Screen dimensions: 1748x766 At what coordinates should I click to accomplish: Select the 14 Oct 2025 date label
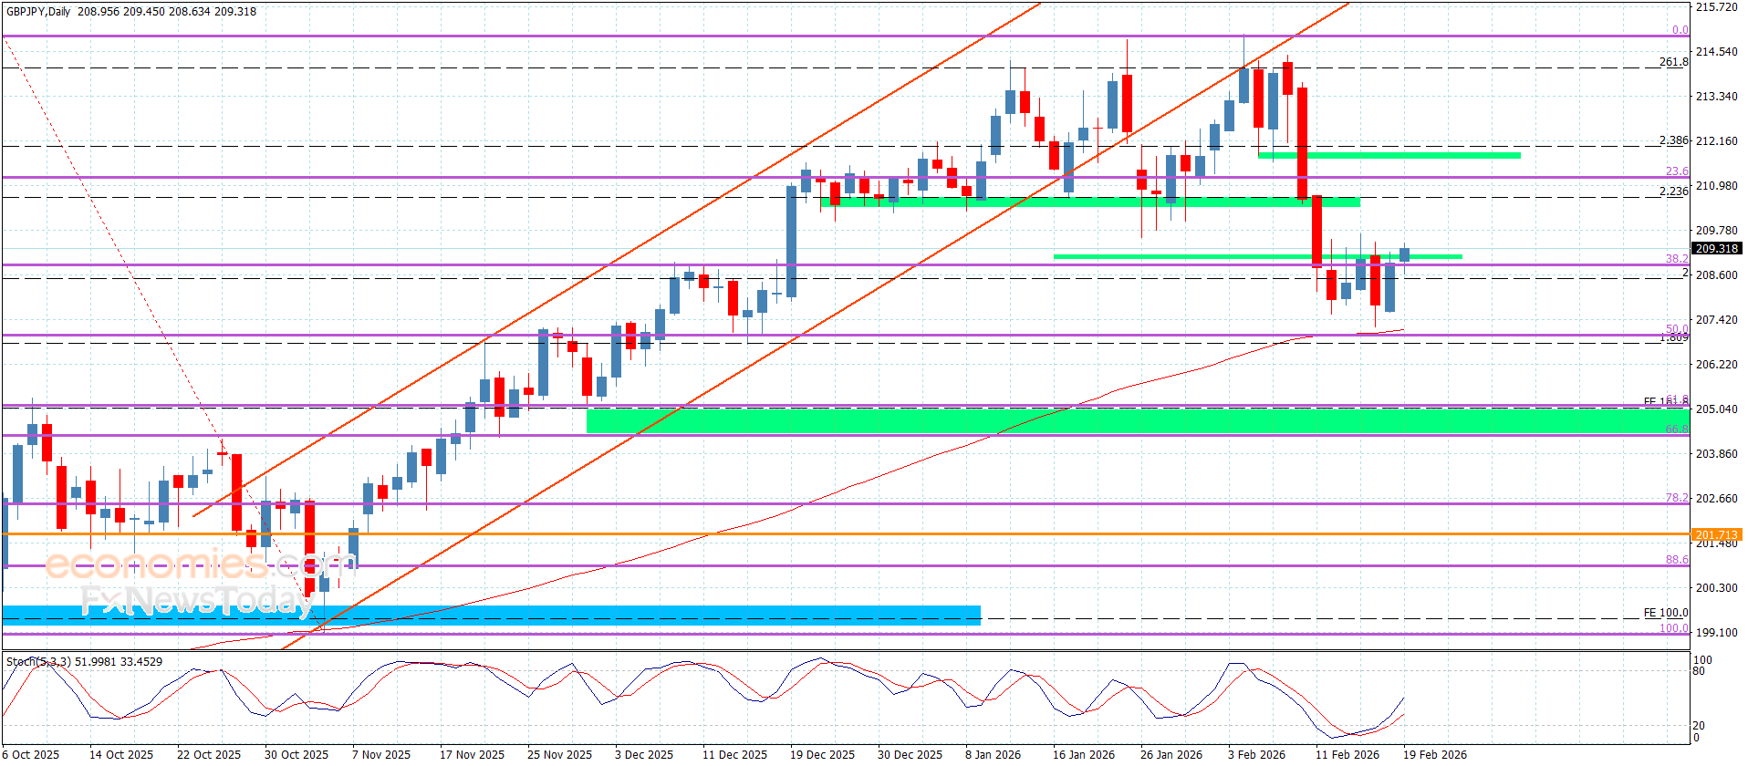coord(121,754)
